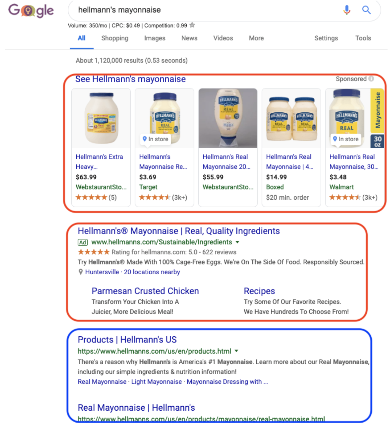Click the five-star rating under WebstaurantStore $63.99

click(x=91, y=197)
